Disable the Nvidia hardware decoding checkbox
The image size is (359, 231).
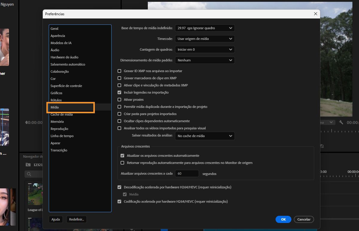[x=125, y=194]
